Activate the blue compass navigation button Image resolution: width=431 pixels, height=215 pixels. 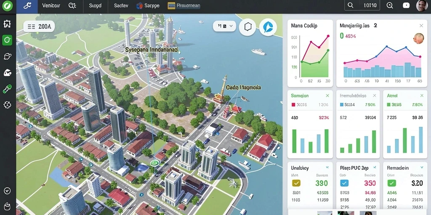268,27
